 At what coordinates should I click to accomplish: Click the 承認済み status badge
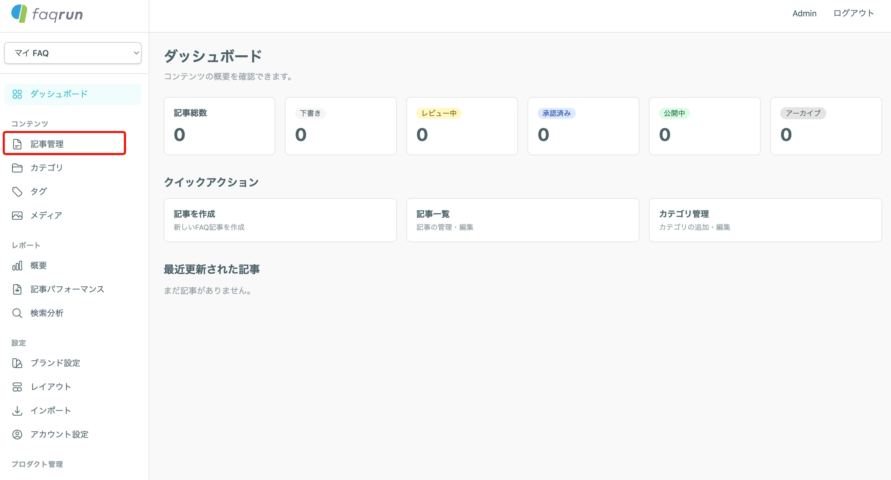pos(556,113)
